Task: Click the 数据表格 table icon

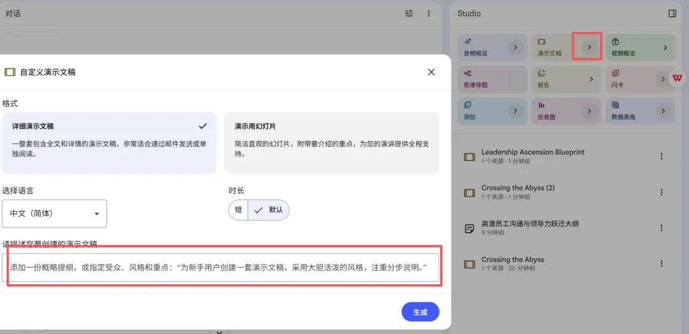Action: 616,105
